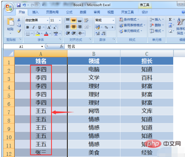Select column B header
185x157 pixels.
[94, 54]
